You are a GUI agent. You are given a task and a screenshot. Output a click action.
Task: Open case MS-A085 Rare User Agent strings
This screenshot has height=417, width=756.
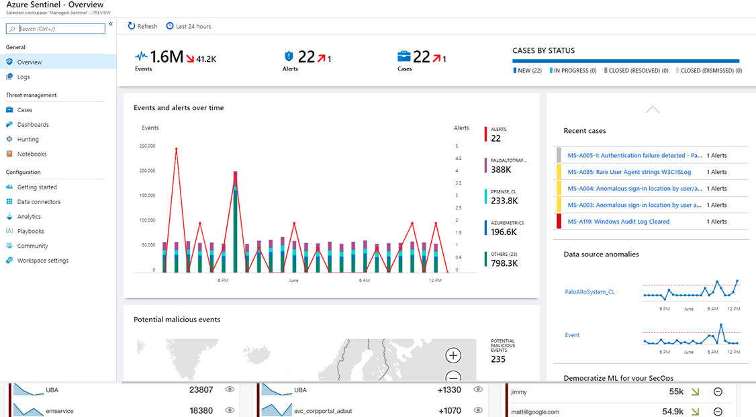[x=629, y=172]
